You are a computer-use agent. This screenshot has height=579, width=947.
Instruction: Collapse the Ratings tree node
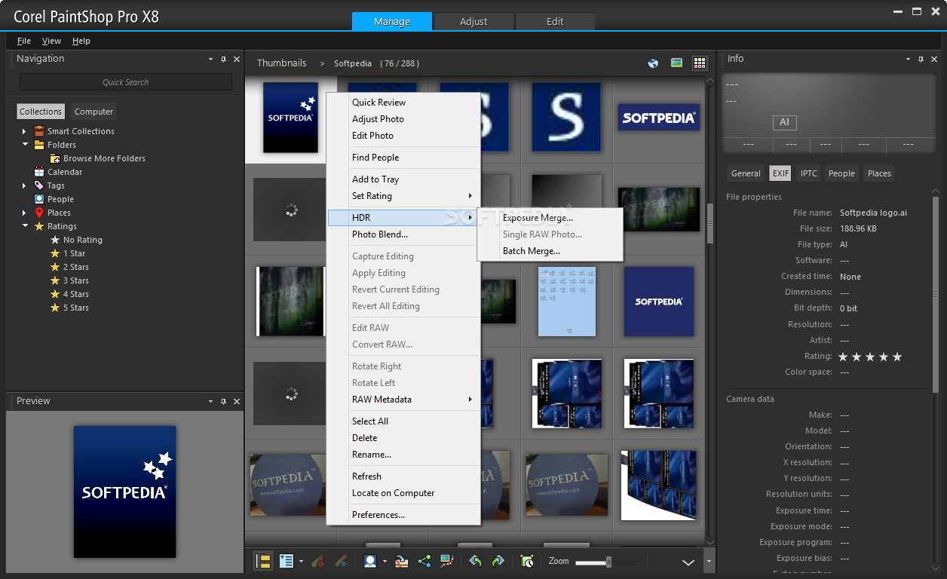coord(25,226)
